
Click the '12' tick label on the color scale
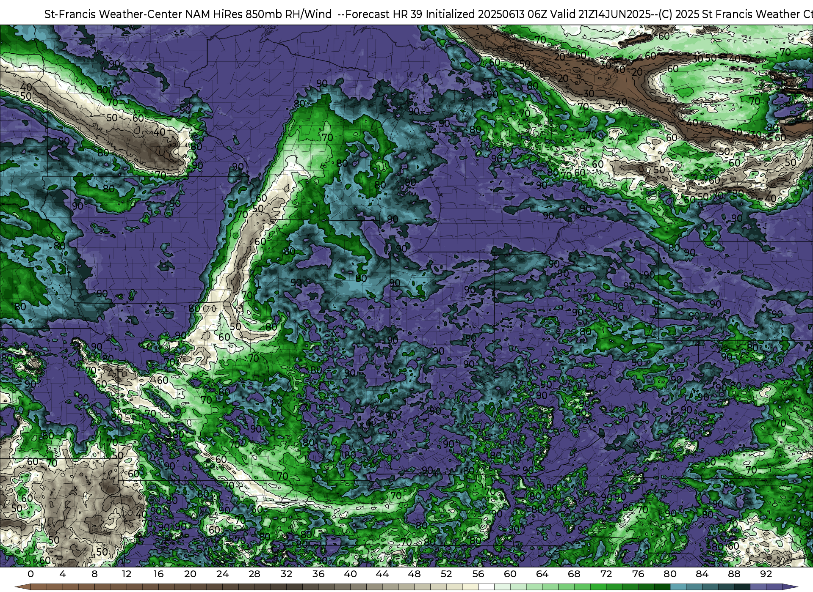point(127,574)
